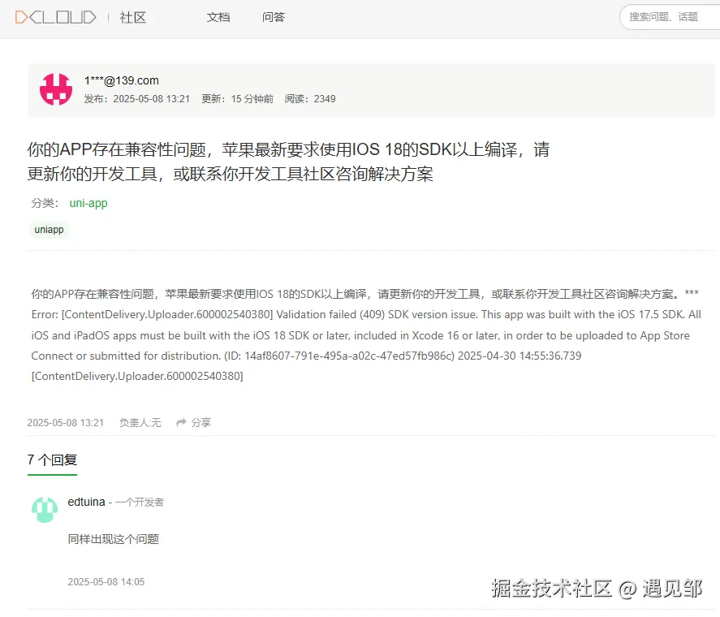Screen dimensions: 720x617
Task: Open the 文档 menu item
Action: tap(218, 18)
